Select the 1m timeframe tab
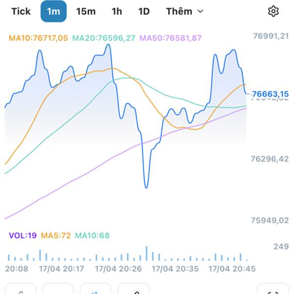 [x=53, y=11]
